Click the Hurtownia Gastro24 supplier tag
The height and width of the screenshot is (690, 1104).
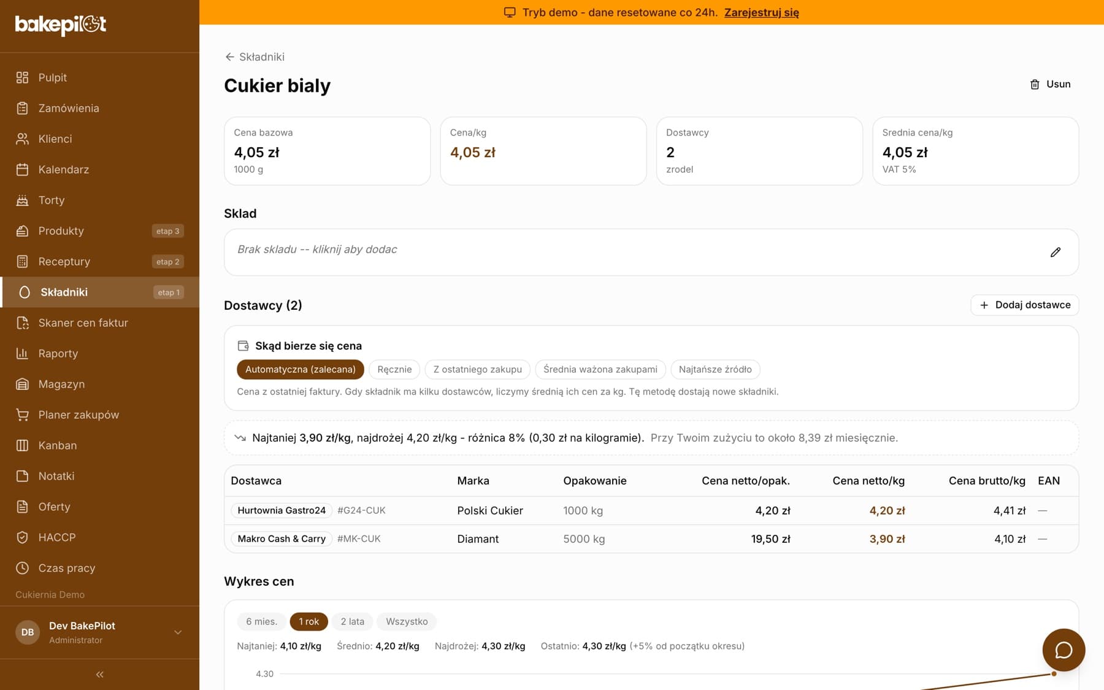[x=282, y=510]
